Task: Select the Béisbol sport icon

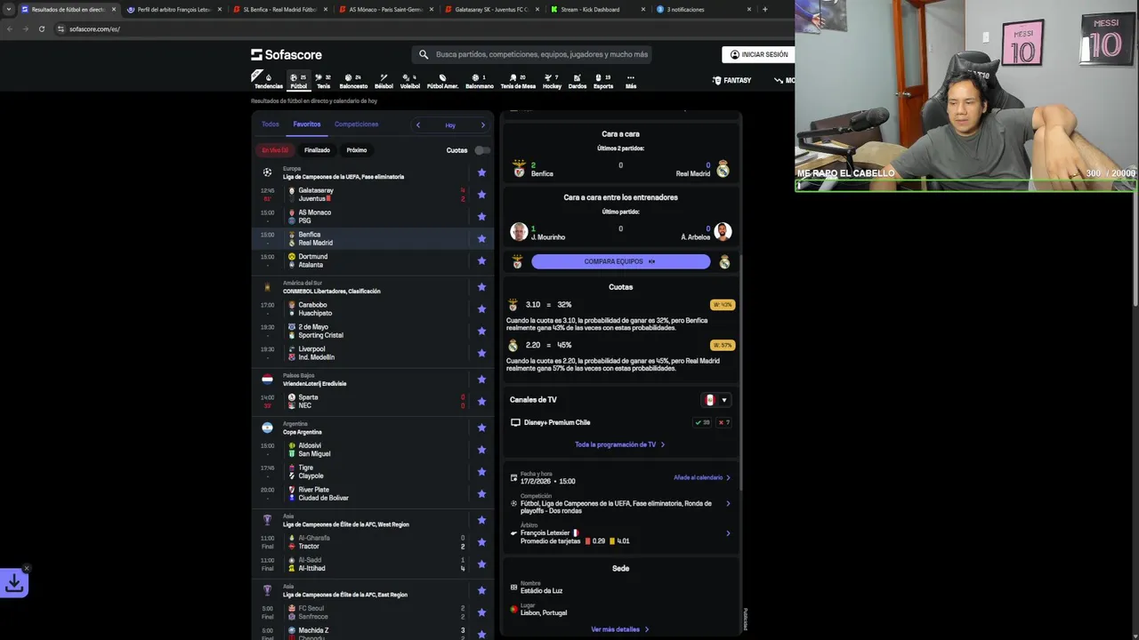Action: tap(384, 81)
